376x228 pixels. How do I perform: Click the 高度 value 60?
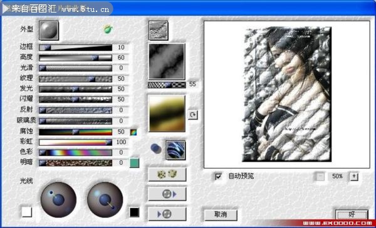pyautogui.click(x=121, y=58)
